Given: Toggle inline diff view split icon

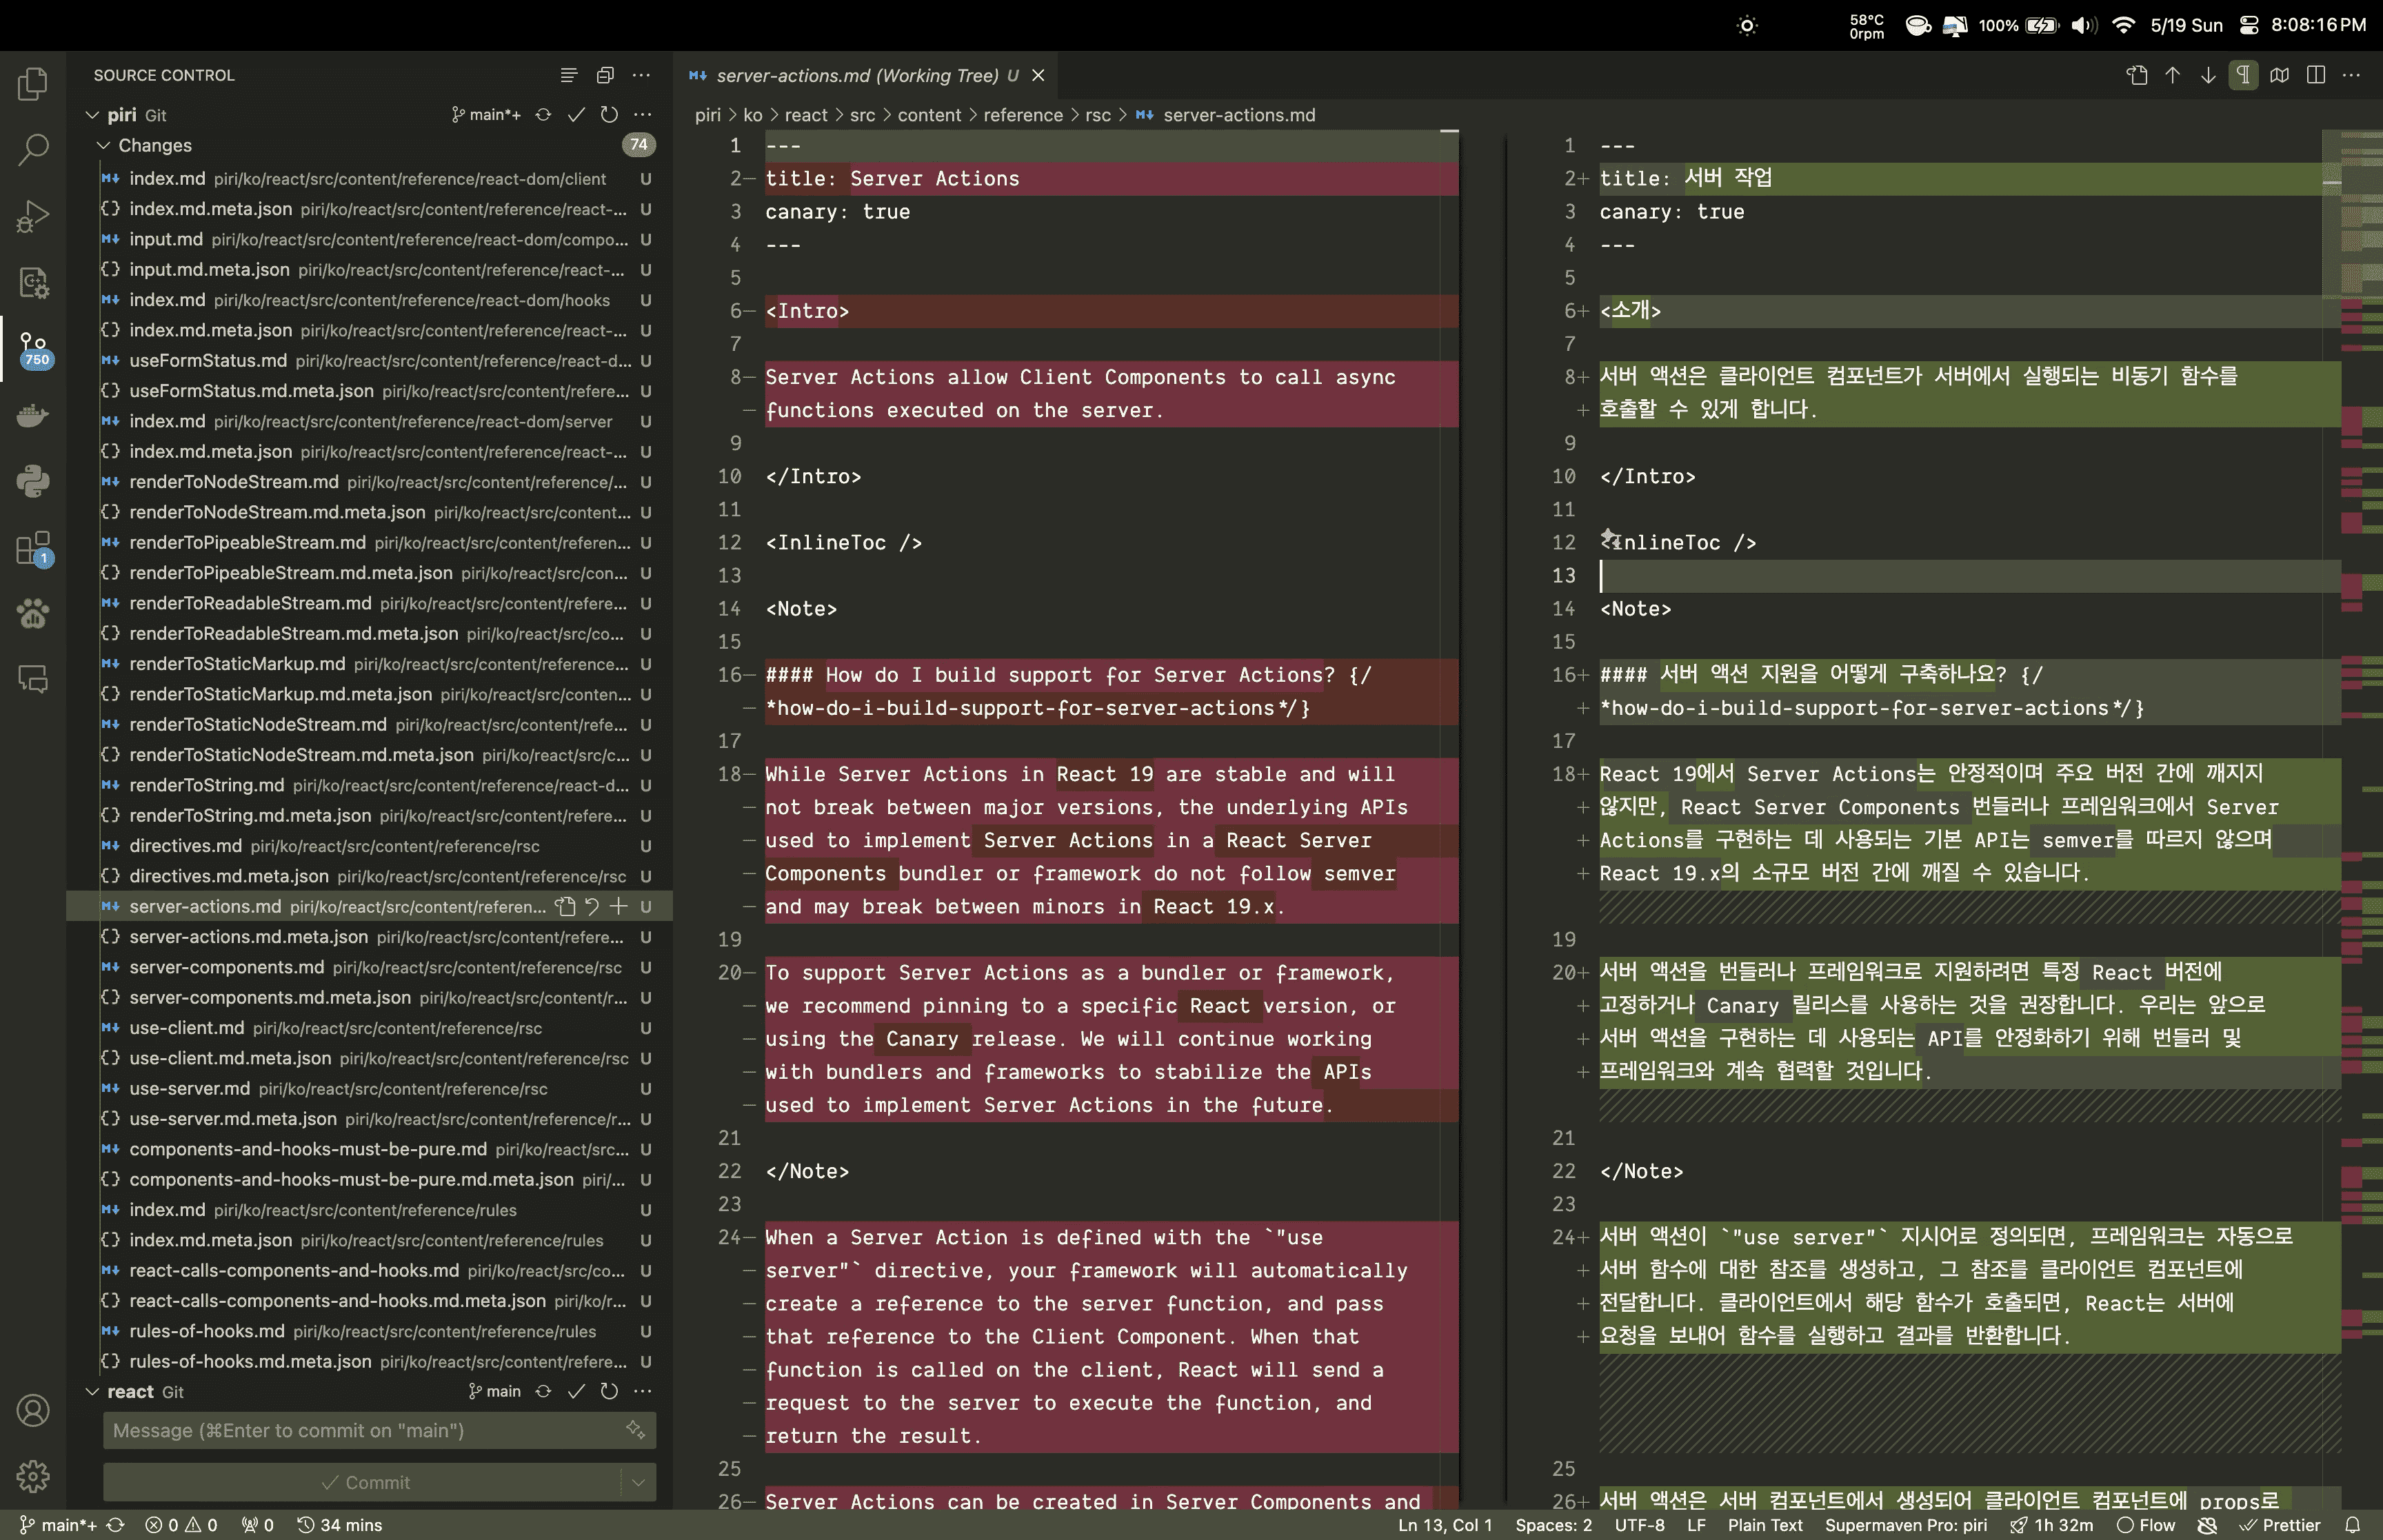Looking at the screenshot, I should (x=2315, y=75).
